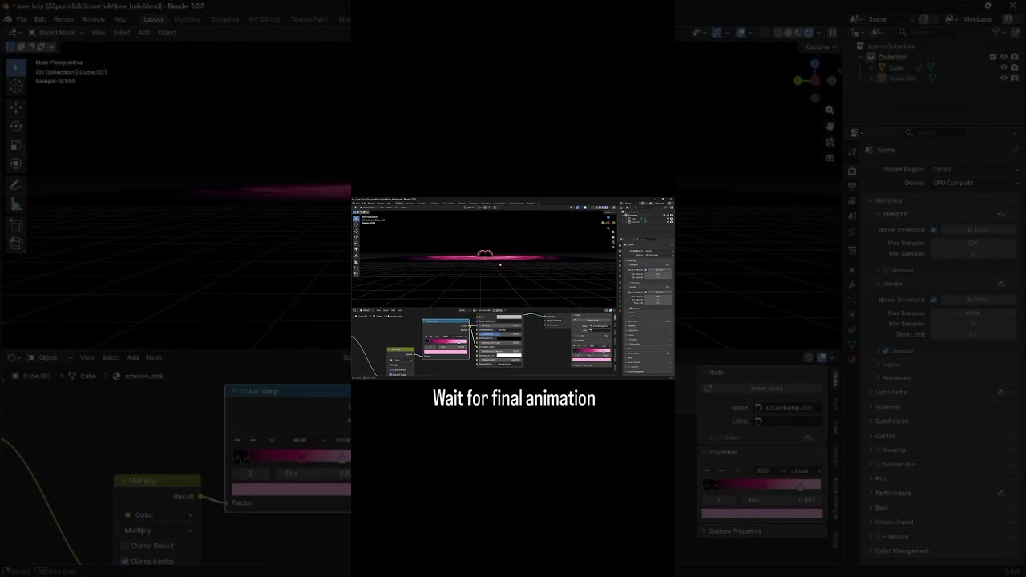Switch to material preview shading

pos(798,33)
